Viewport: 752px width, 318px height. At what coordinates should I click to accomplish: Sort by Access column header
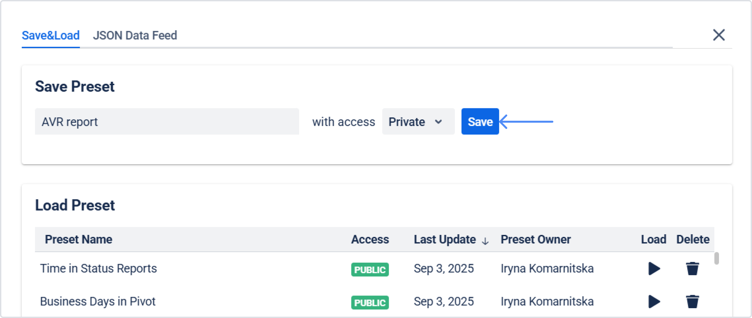(370, 239)
